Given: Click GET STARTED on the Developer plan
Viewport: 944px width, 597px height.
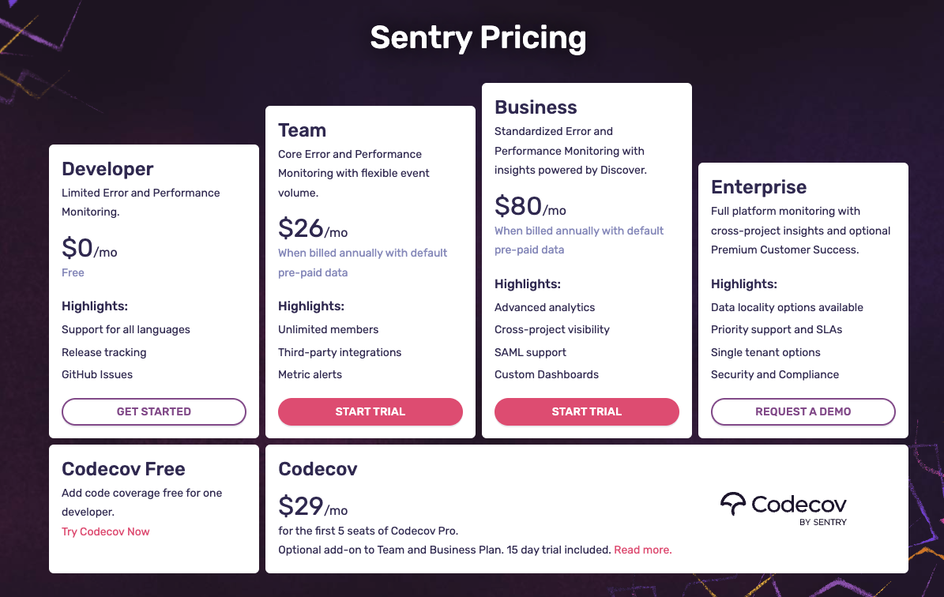Looking at the screenshot, I should (x=153, y=411).
